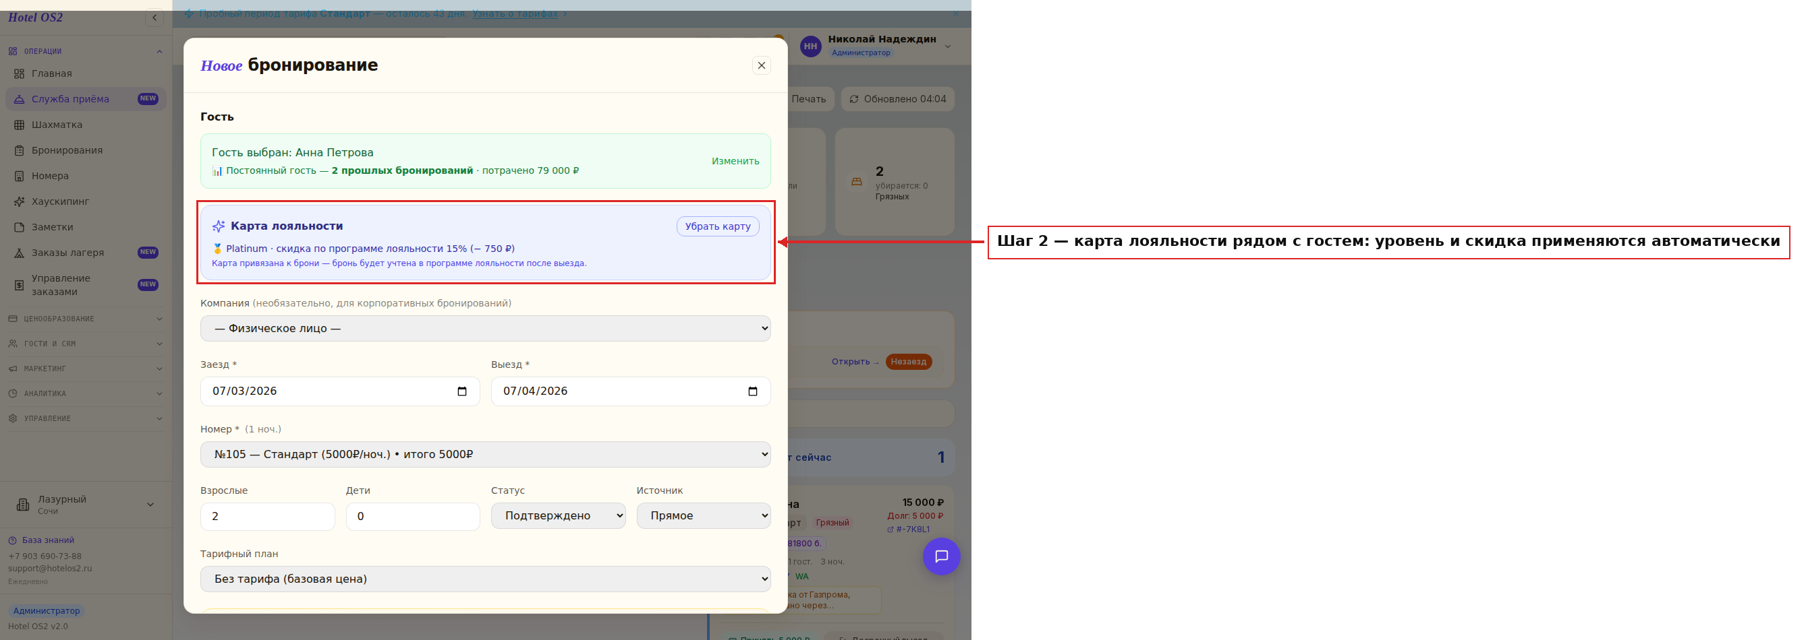Click the Дети number field
The width and height of the screenshot is (1806, 640).
[413, 517]
